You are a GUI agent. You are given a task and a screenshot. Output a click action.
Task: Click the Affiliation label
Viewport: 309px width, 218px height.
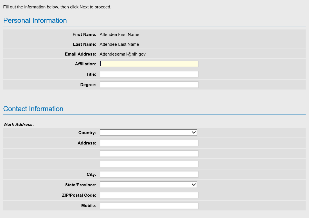[85, 64]
